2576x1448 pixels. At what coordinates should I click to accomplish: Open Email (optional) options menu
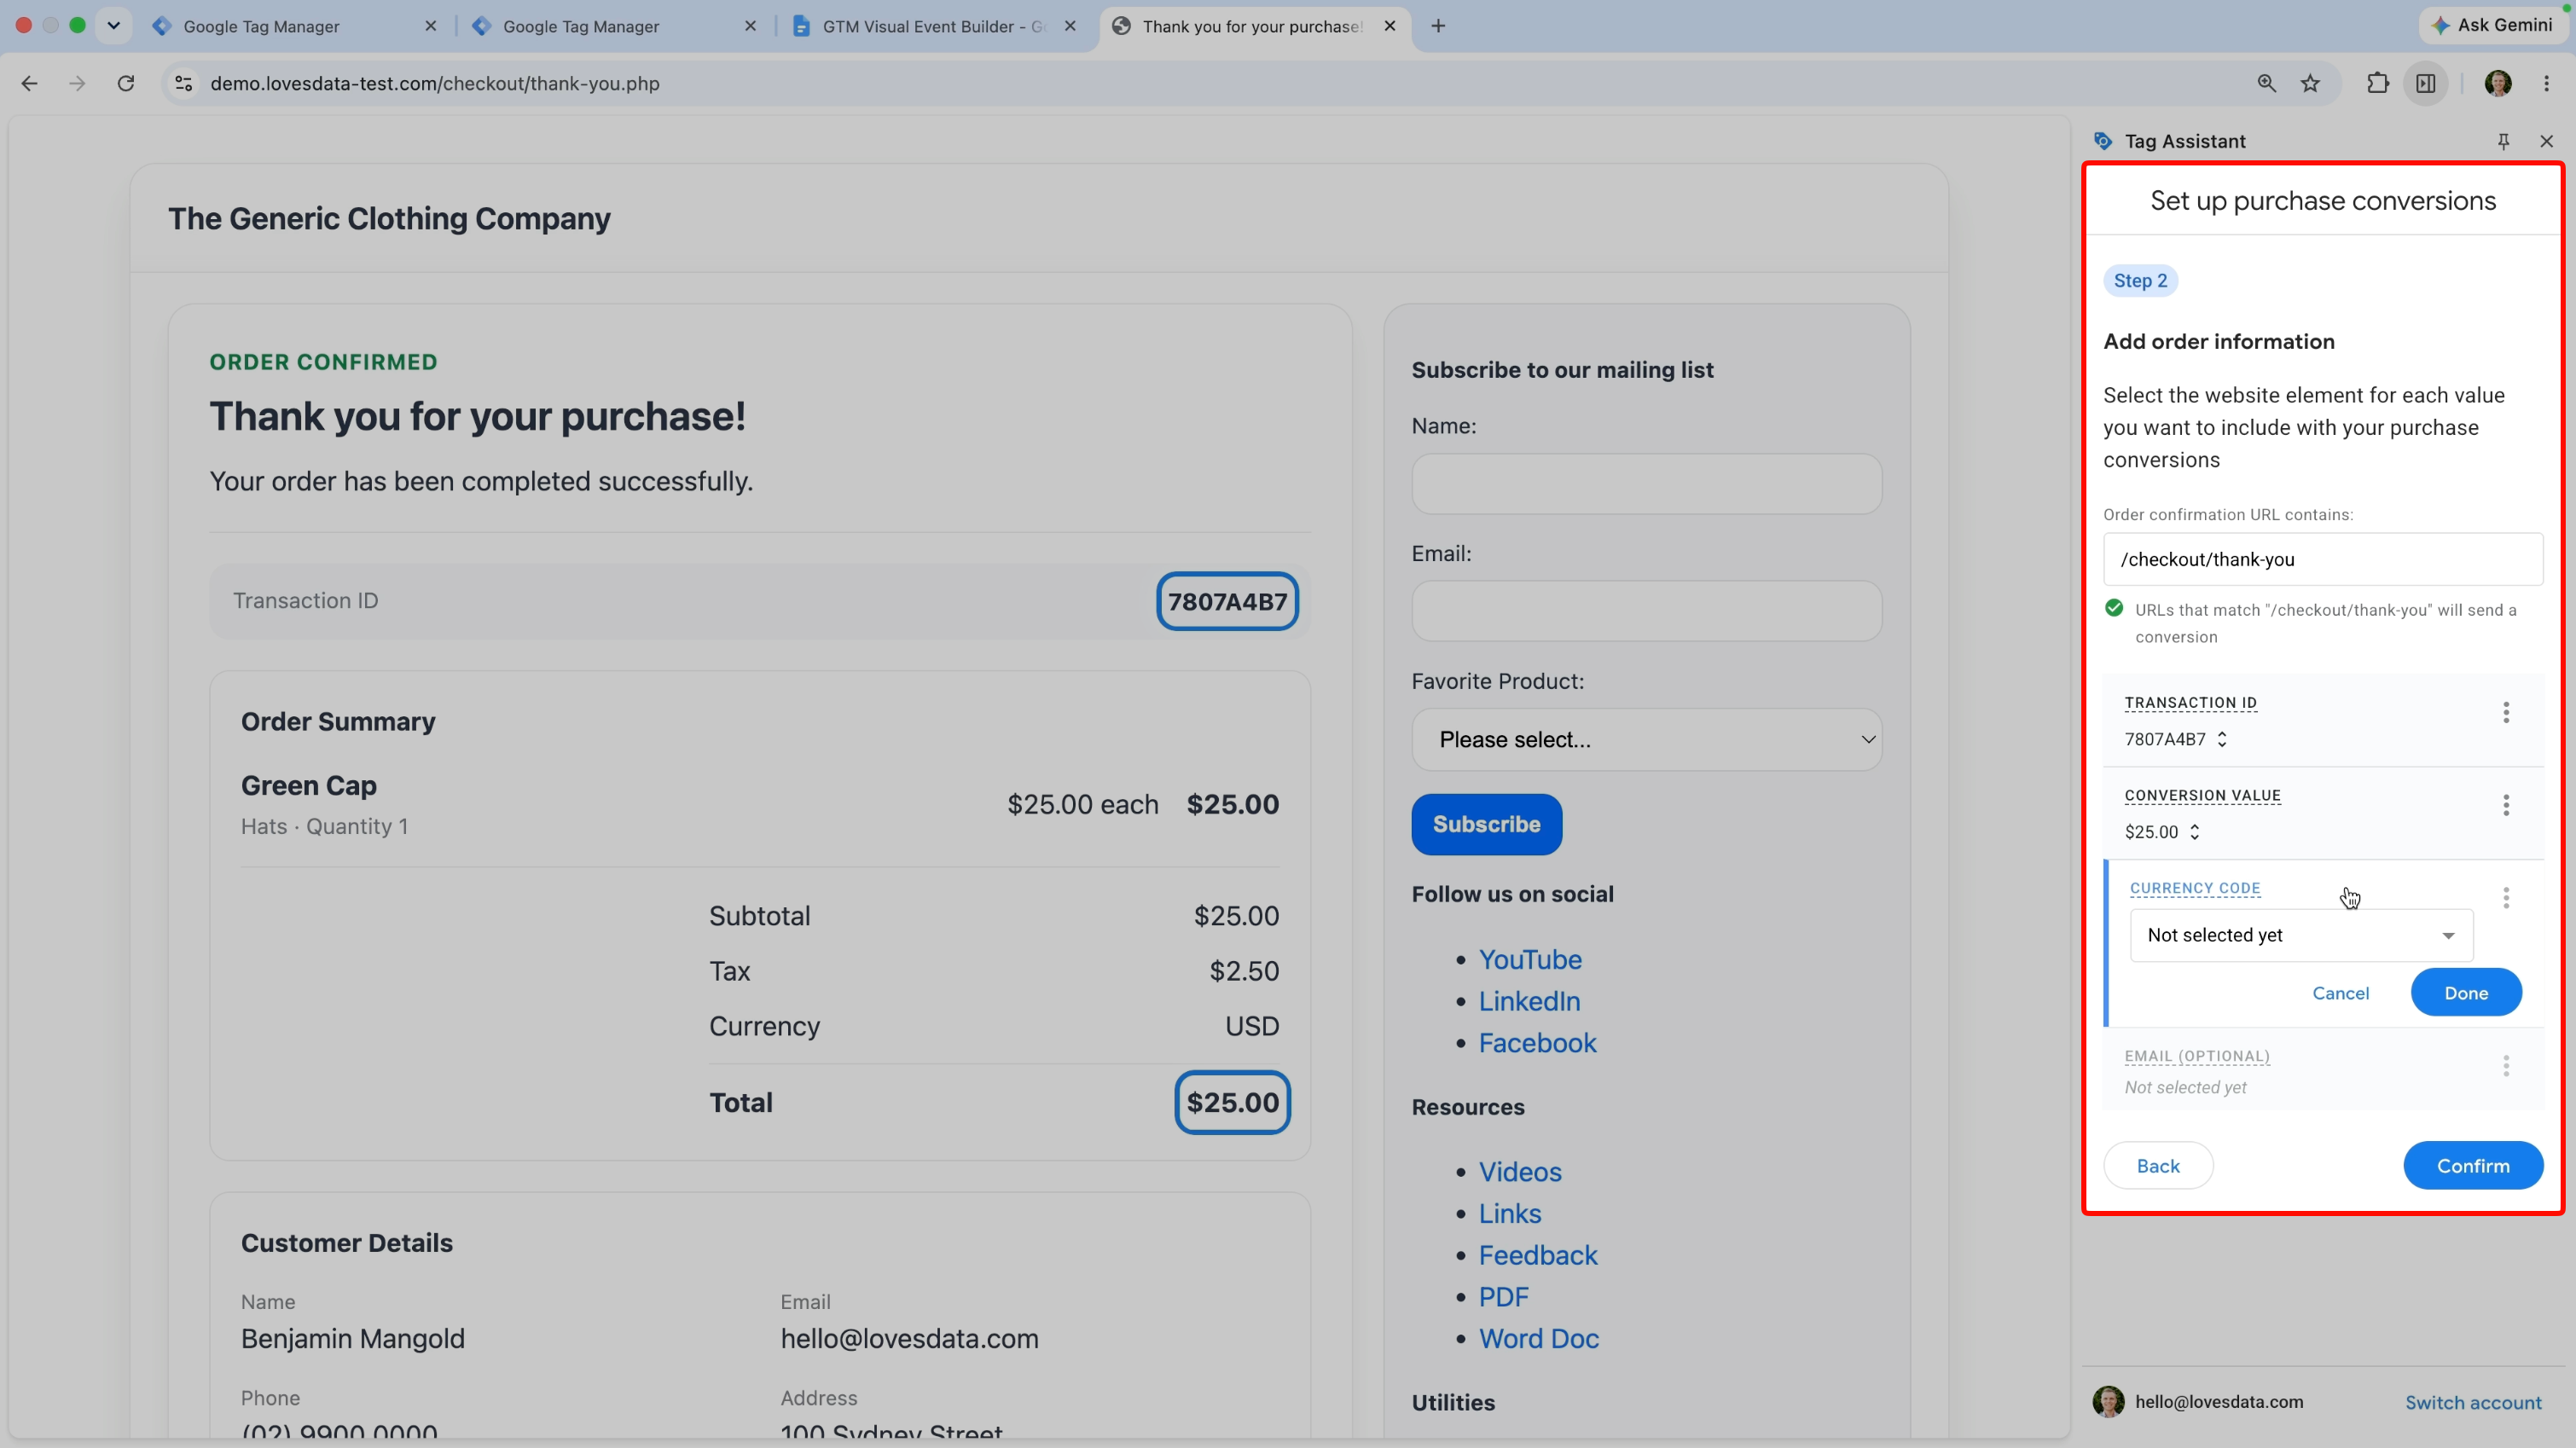tap(2505, 1066)
